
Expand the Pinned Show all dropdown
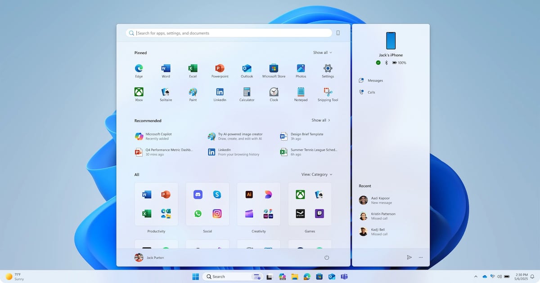point(322,53)
